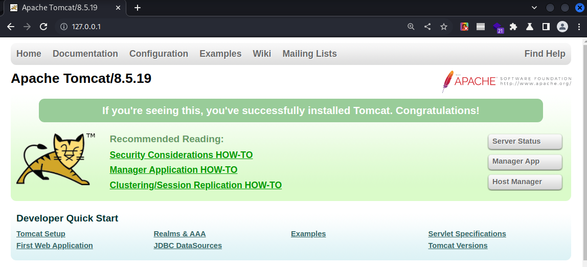Open Configuration in Tomcat navigation
Image resolution: width=587 pixels, height=267 pixels.
click(x=159, y=54)
